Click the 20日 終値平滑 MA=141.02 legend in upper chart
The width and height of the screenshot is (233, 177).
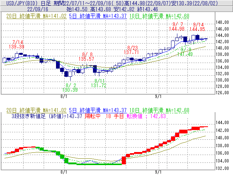coord(37,16)
